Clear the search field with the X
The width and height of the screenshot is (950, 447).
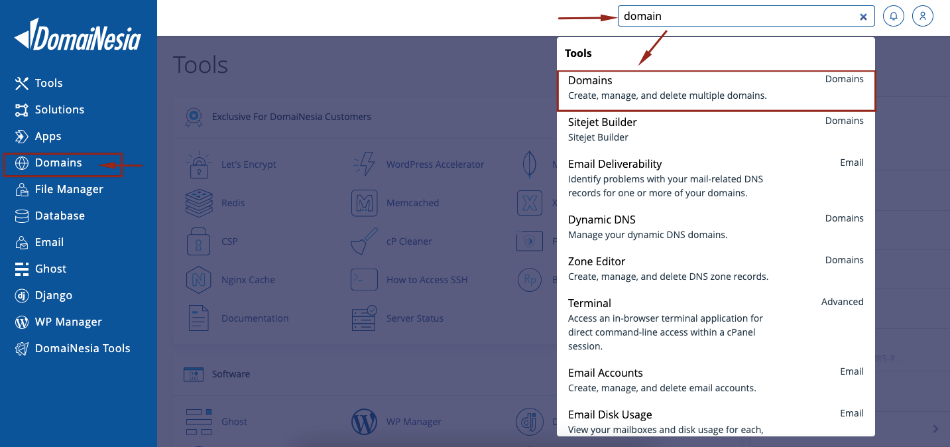coord(863,17)
